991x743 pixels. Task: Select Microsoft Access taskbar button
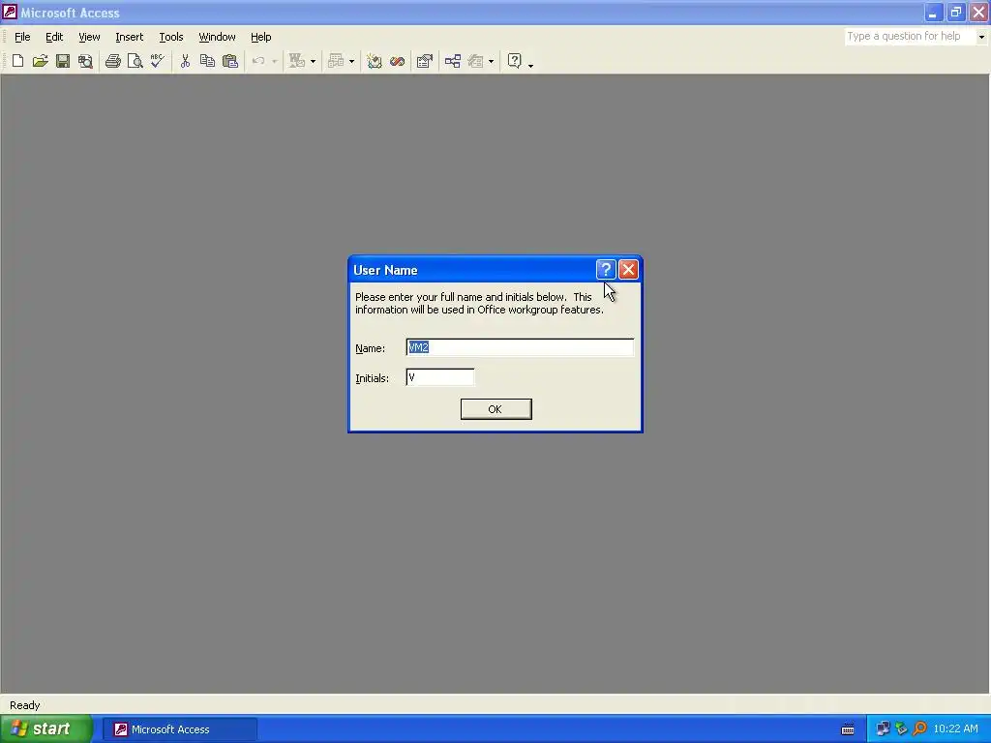(180, 729)
